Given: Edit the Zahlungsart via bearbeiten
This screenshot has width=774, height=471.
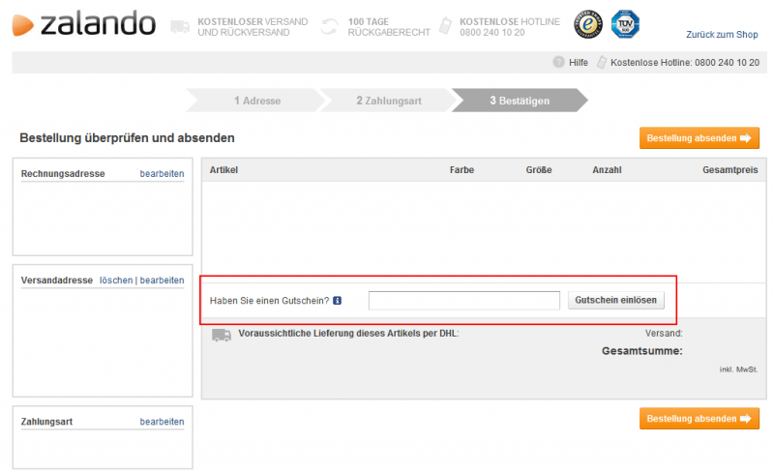Looking at the screenshot, I should (x=162, y=422).
